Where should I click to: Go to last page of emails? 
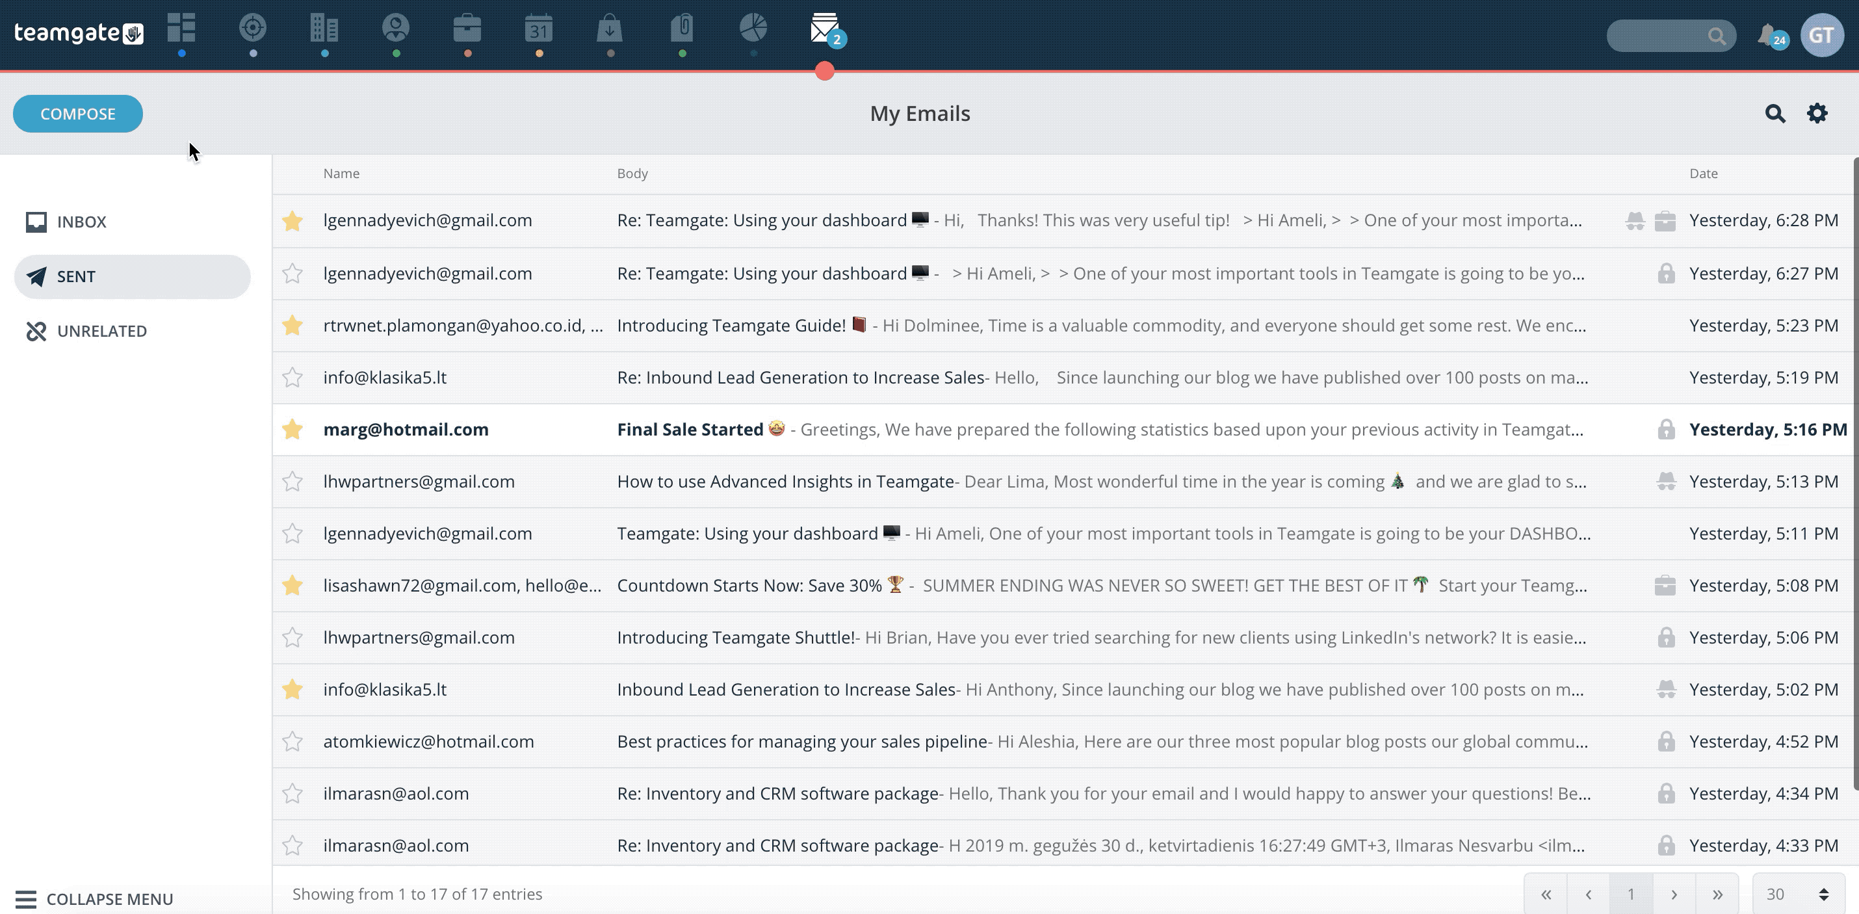tap(1717, 894)
